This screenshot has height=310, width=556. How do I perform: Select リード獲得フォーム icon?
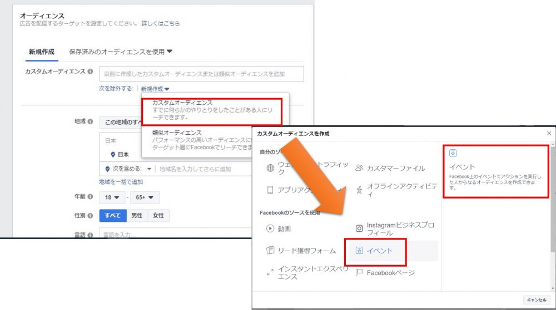coord(270,251)
